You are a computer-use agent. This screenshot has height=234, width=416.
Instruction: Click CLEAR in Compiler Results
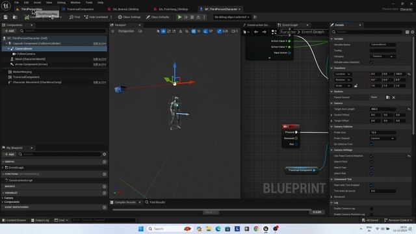pyautogui.click(x=317, y=212)
